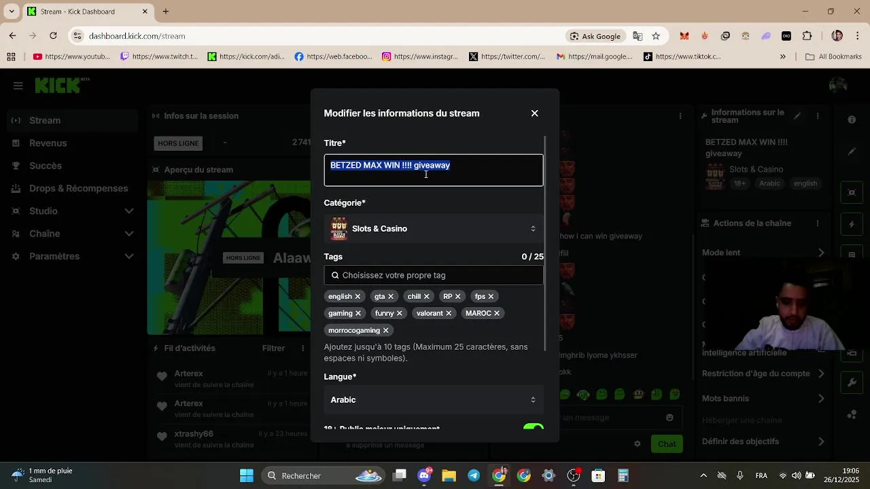This screenshot has width=870, height=489.
Task: Bookmark this page with the star
Action: click(656, 36)
